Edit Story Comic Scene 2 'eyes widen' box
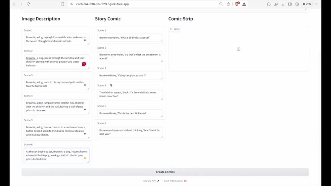Viewport: 331px width, 186px height. 130,56
